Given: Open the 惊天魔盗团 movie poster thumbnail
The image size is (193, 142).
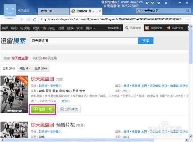Looking at the screenshot, I should 14,94.
